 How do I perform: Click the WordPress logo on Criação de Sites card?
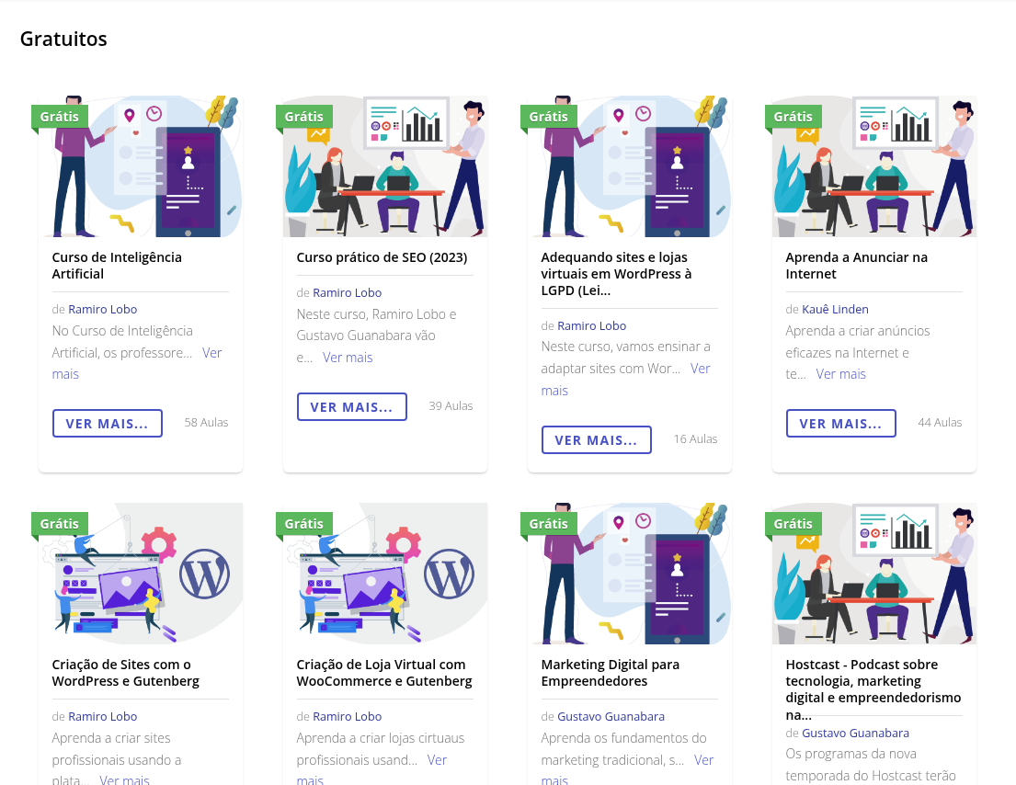(x=205, y=574)
